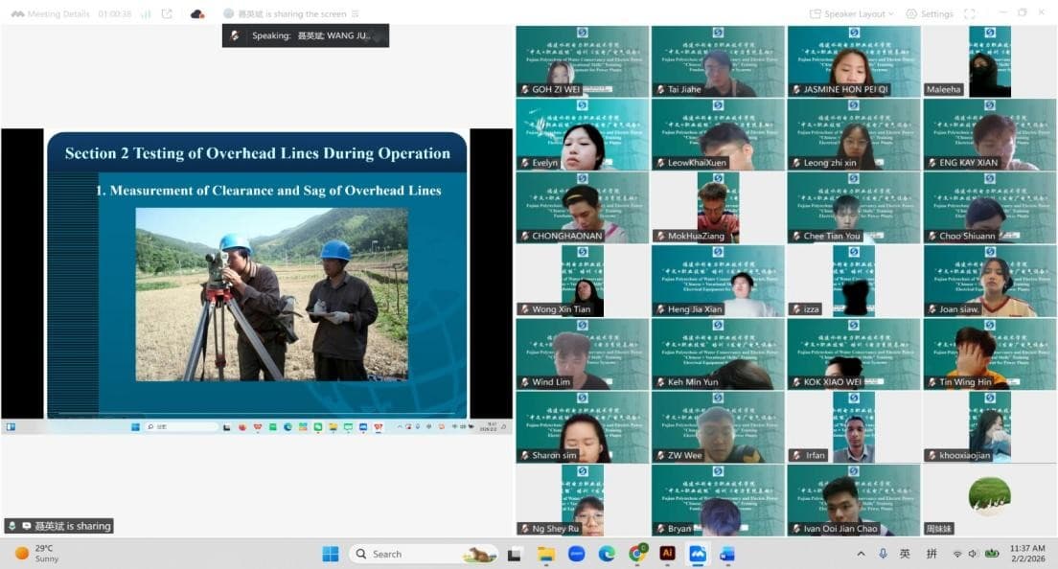Open Microsoft Word from taskbar
The image size is (1058, 569).
tap(727, 555)
